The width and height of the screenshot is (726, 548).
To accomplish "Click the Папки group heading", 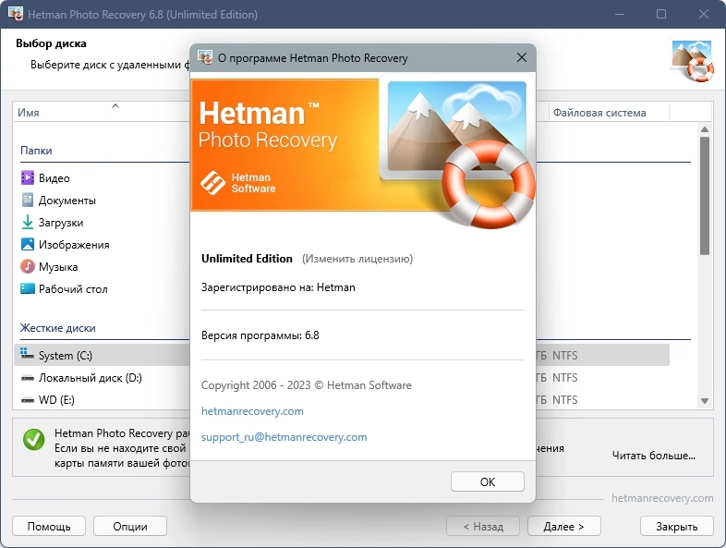I will [x=36, y=151].
